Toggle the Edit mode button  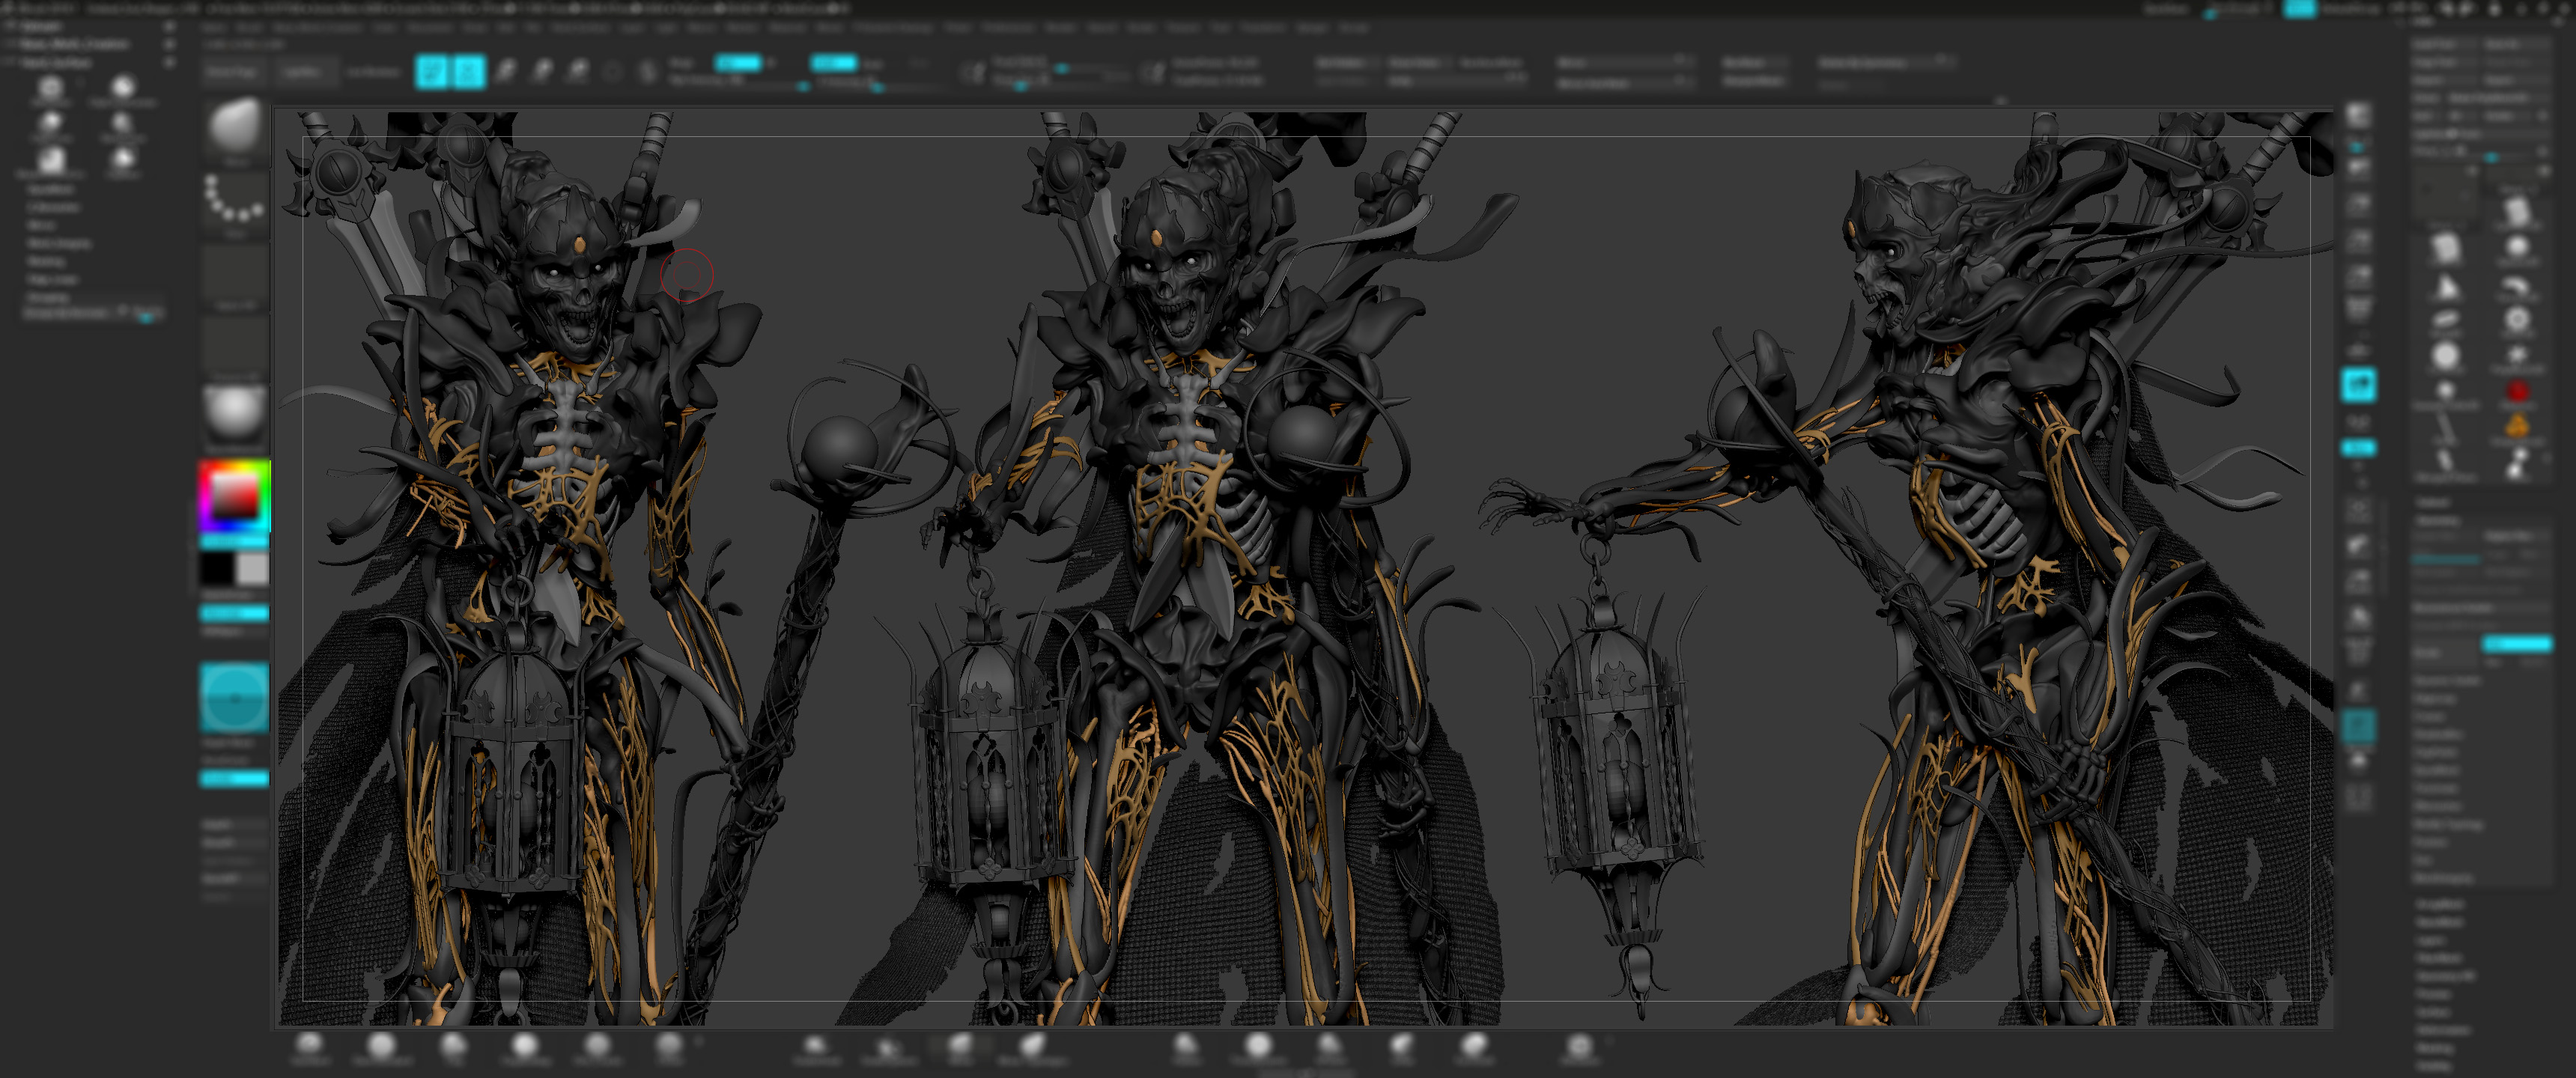click(x=432, y=71)
